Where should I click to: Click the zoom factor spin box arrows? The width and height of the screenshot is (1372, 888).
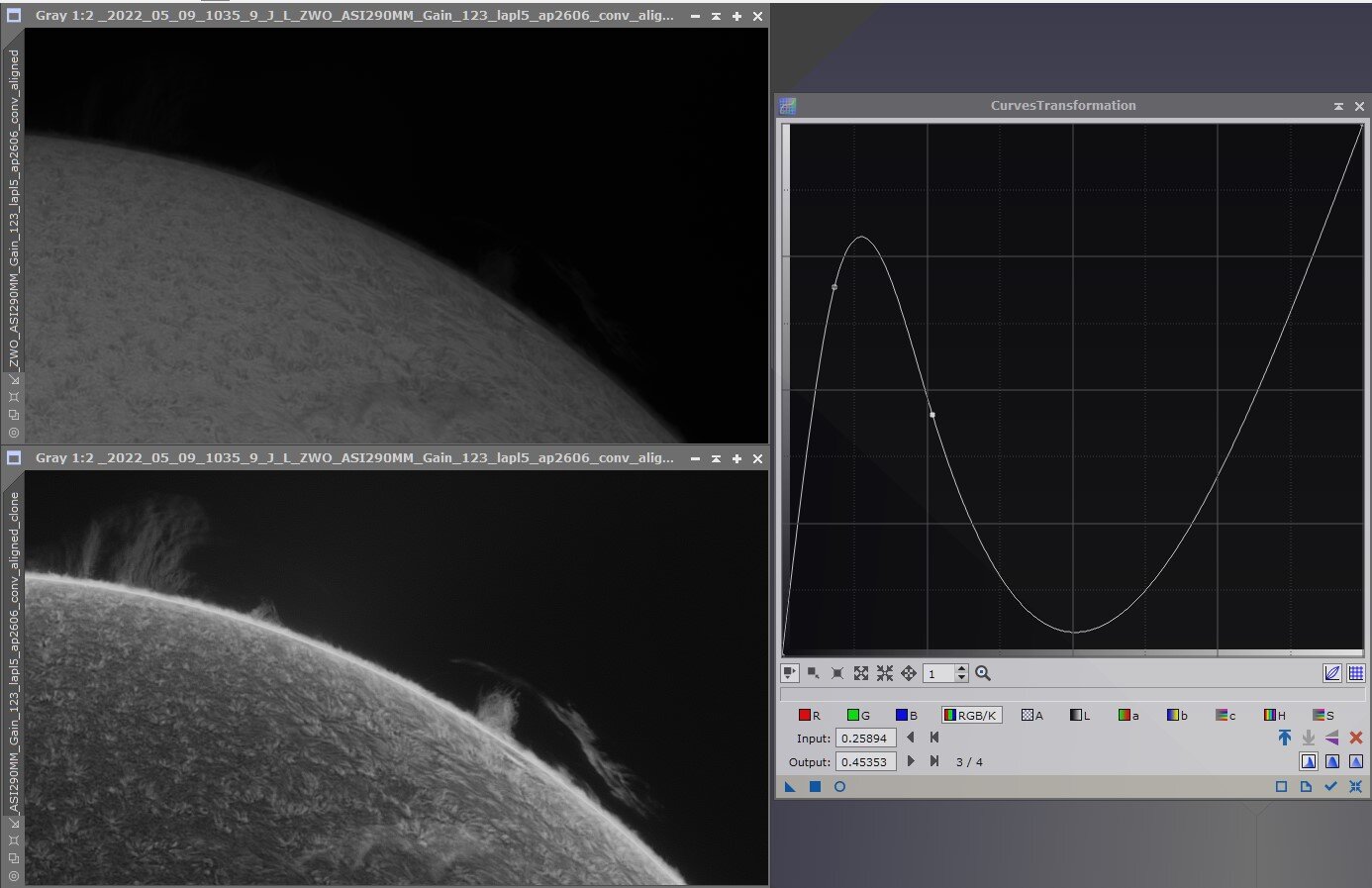coord(961,673)
